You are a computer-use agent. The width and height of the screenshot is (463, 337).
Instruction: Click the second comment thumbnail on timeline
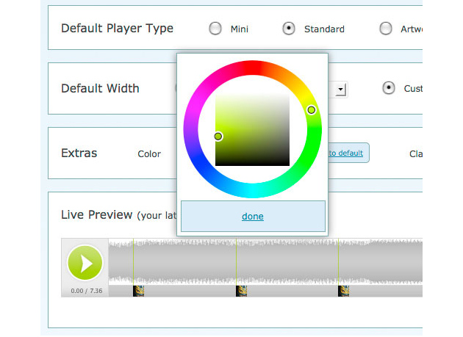coord(242,291)
